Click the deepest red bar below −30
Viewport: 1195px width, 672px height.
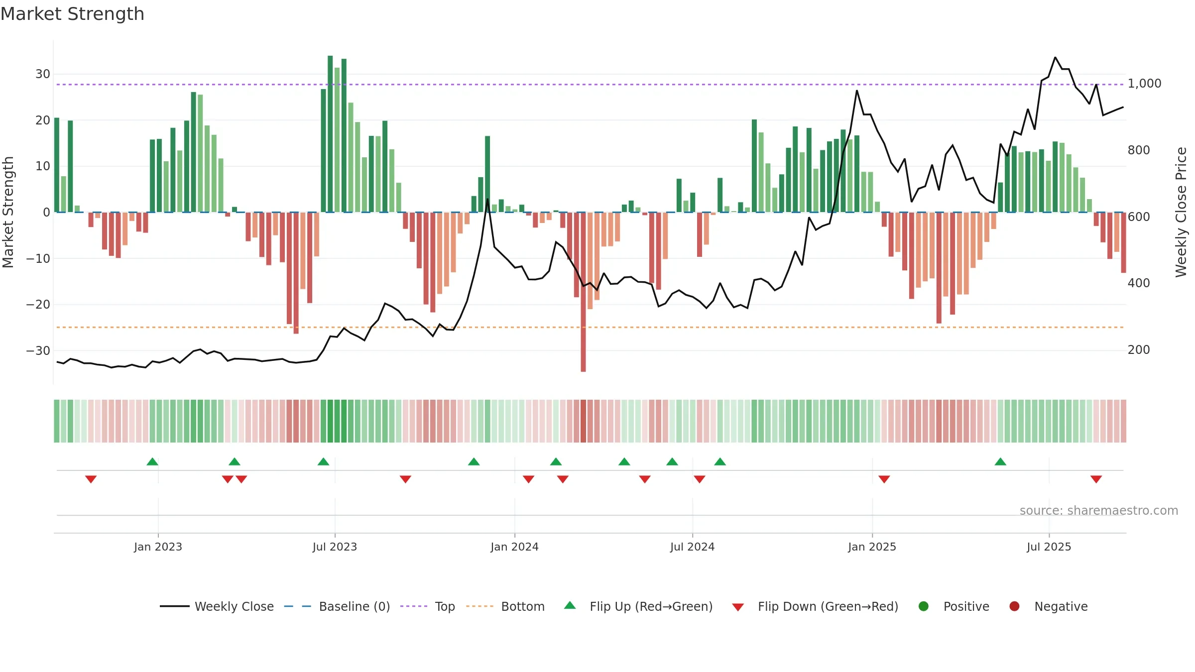click(583, 292)
